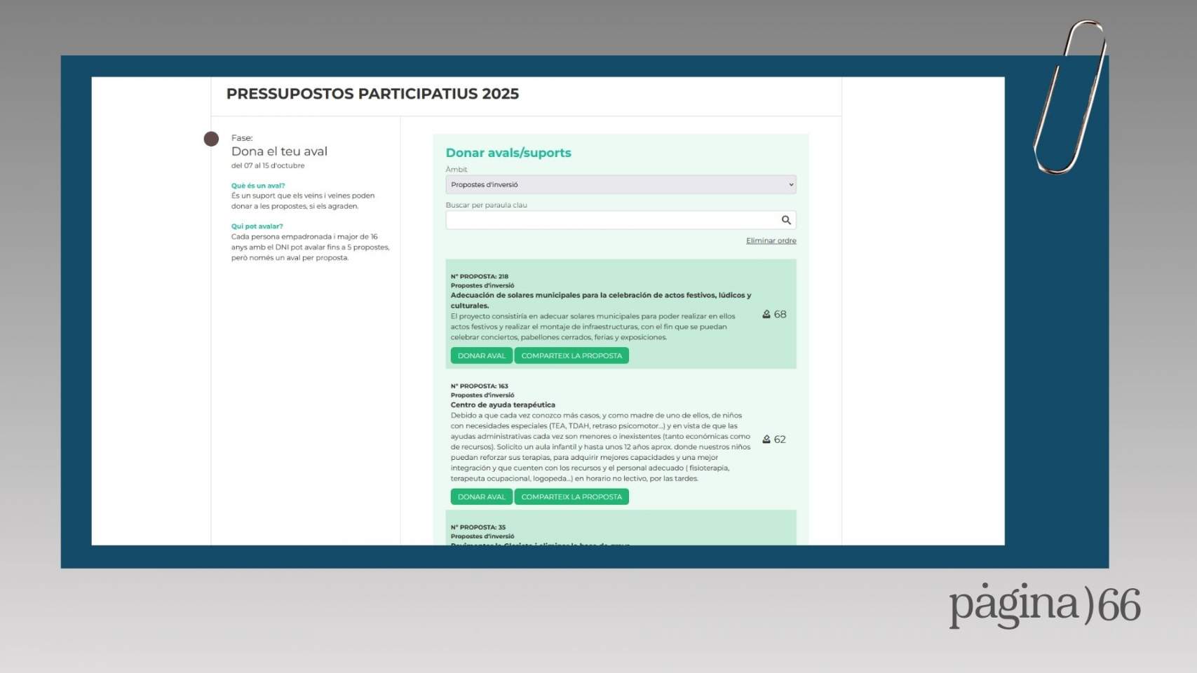
Task: Click the phase circle marker beside Fase
Action: (211, 139)
